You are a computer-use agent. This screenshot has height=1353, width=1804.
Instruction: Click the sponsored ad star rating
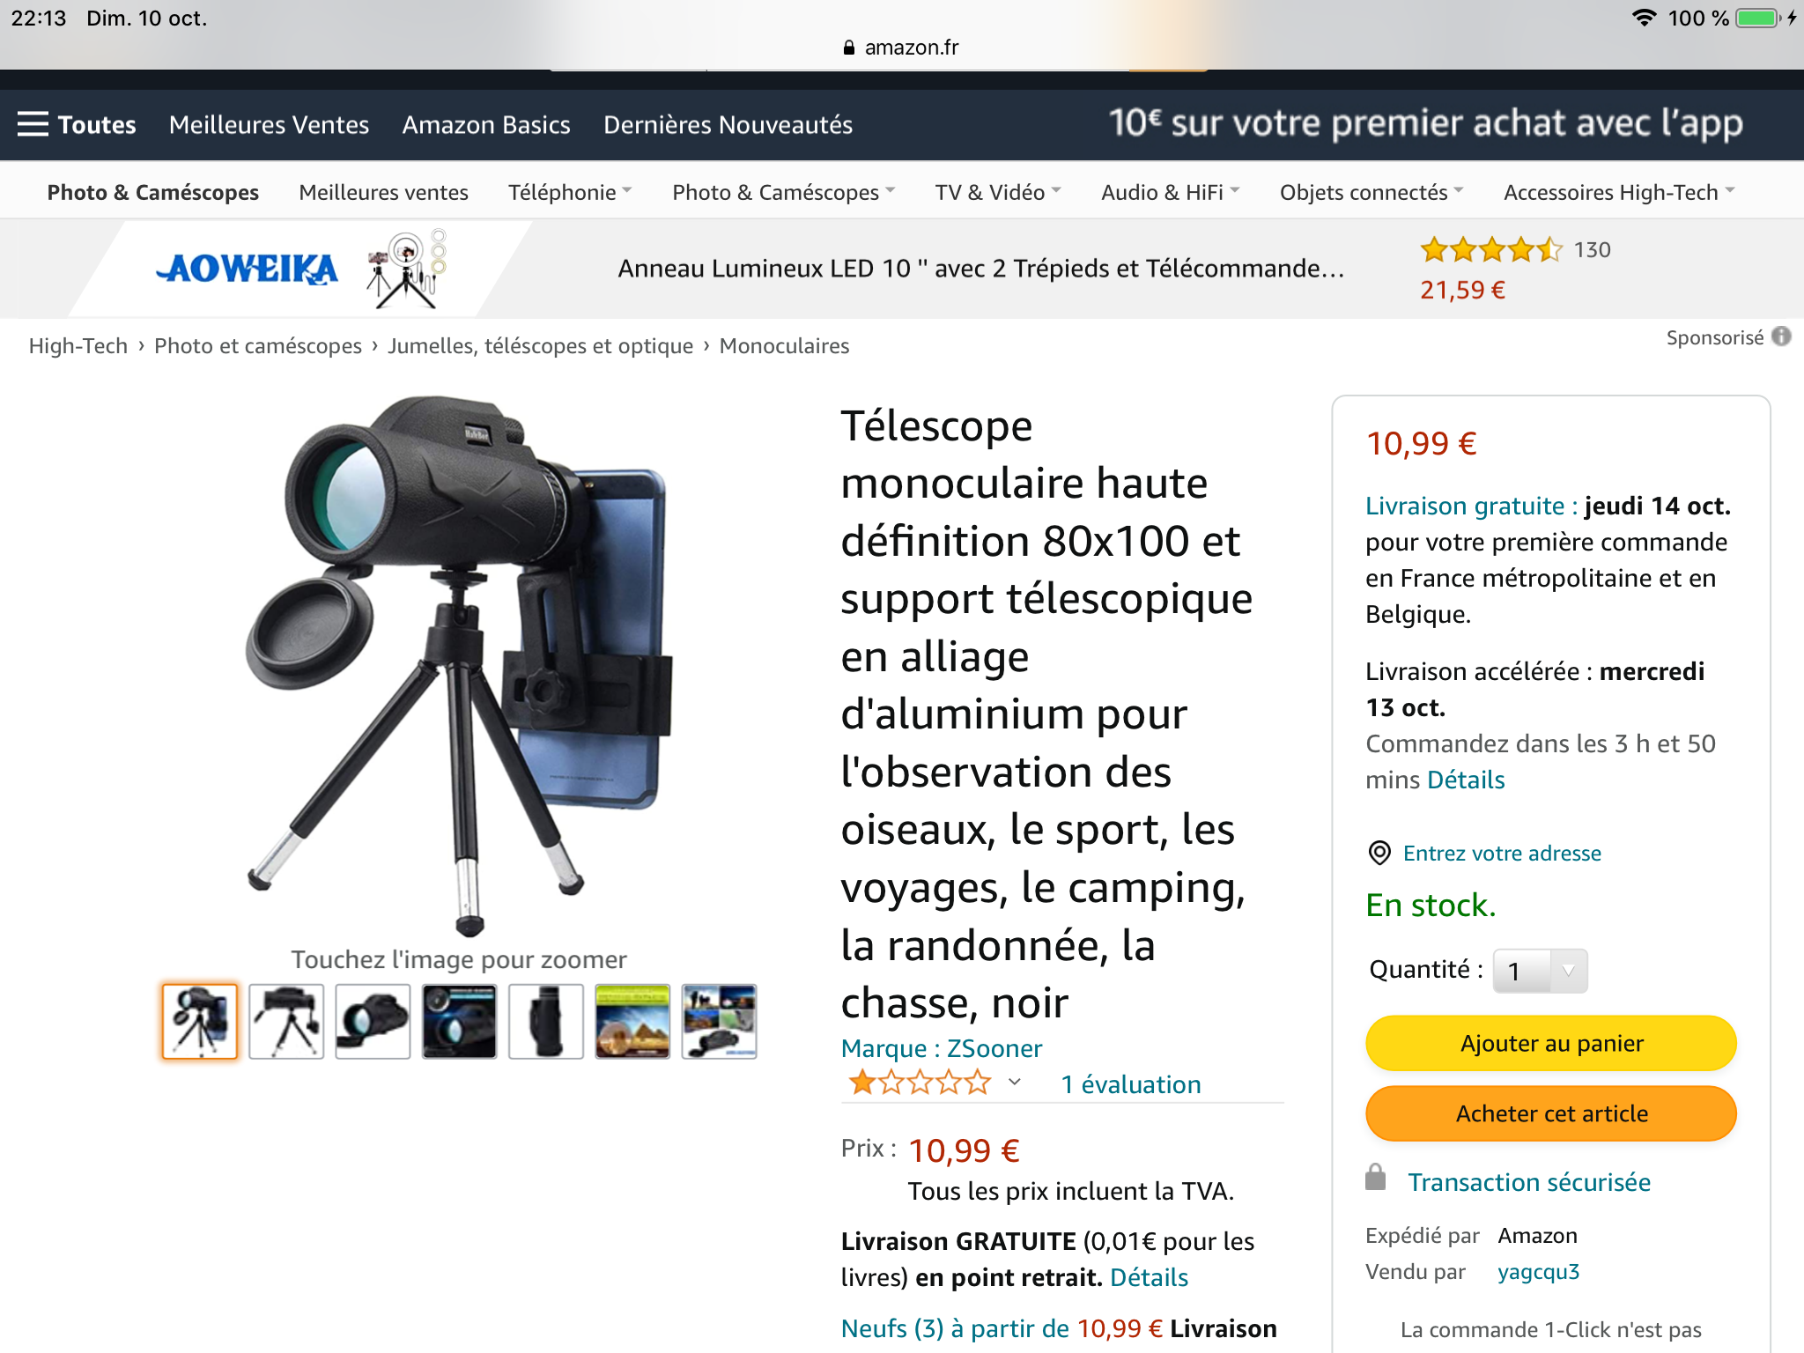[x=1490, y=250]
